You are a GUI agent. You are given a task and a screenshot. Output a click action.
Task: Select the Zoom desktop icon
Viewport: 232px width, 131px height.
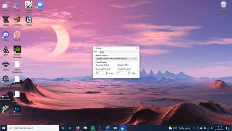[40, 6]
